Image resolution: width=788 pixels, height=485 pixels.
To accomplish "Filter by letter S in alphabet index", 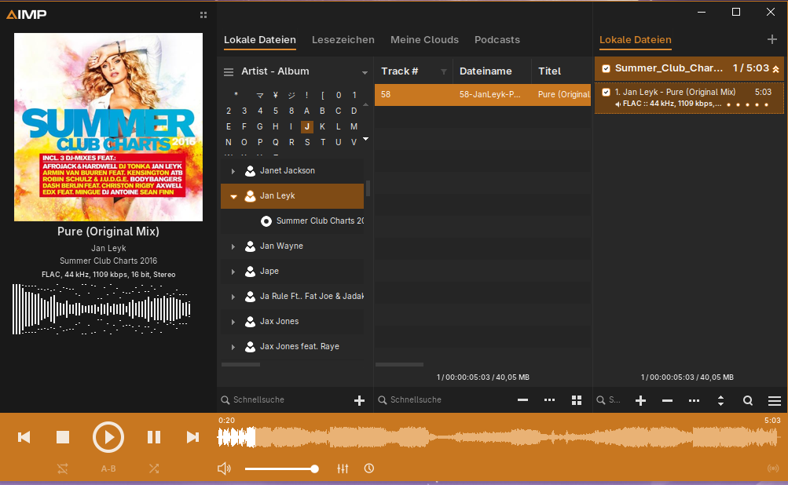I will (x=307, y=142).
